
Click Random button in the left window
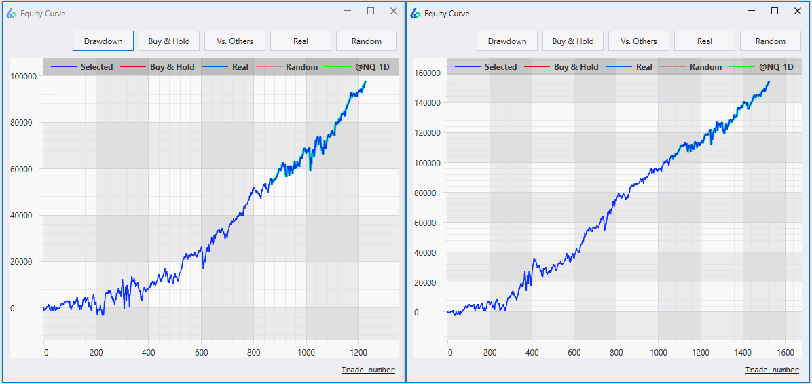(x=367, y=41)
